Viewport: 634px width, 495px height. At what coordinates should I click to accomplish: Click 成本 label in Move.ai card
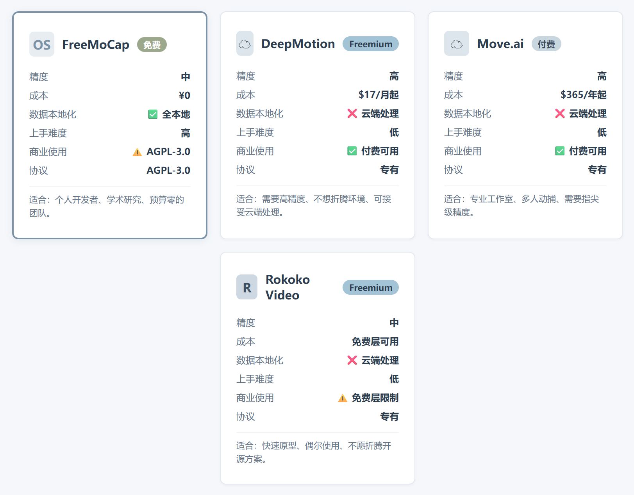[x=454, y=95]
